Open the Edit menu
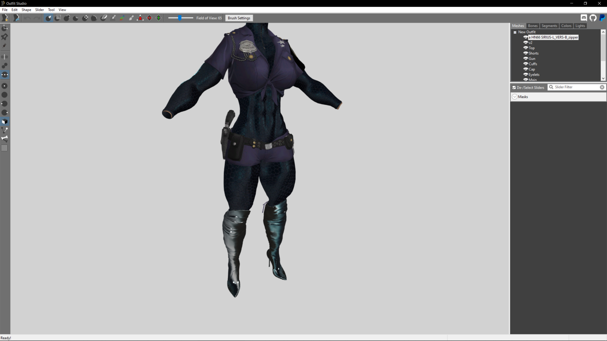 point(15,10)
